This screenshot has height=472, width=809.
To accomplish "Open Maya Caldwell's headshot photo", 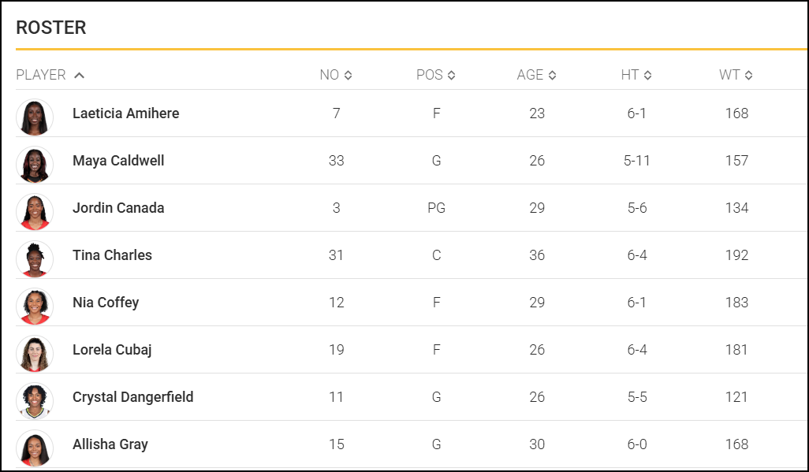I will pyautogui.click(x=35, y=165).
